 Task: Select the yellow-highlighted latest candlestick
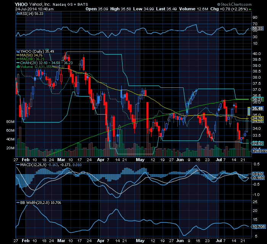click(x=249, y=111)
